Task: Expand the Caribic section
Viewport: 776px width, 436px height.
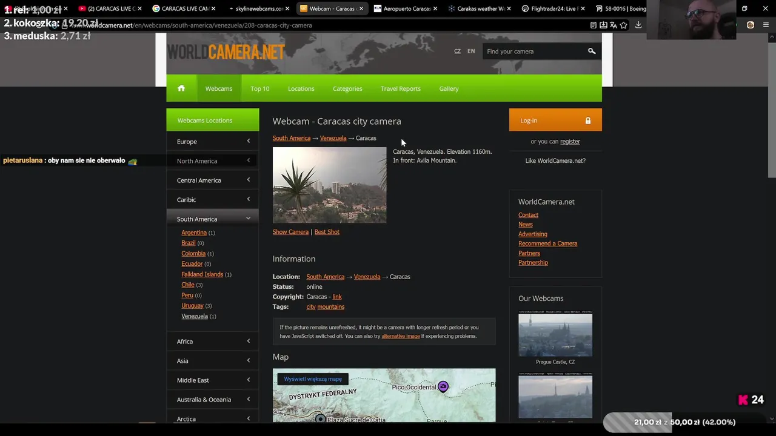Action: pos(213,200)
